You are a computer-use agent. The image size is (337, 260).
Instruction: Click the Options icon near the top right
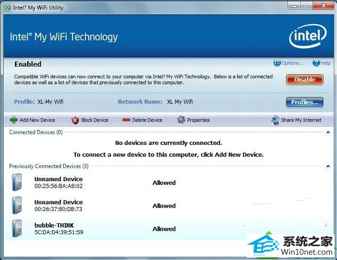click(x=277, y=63)
